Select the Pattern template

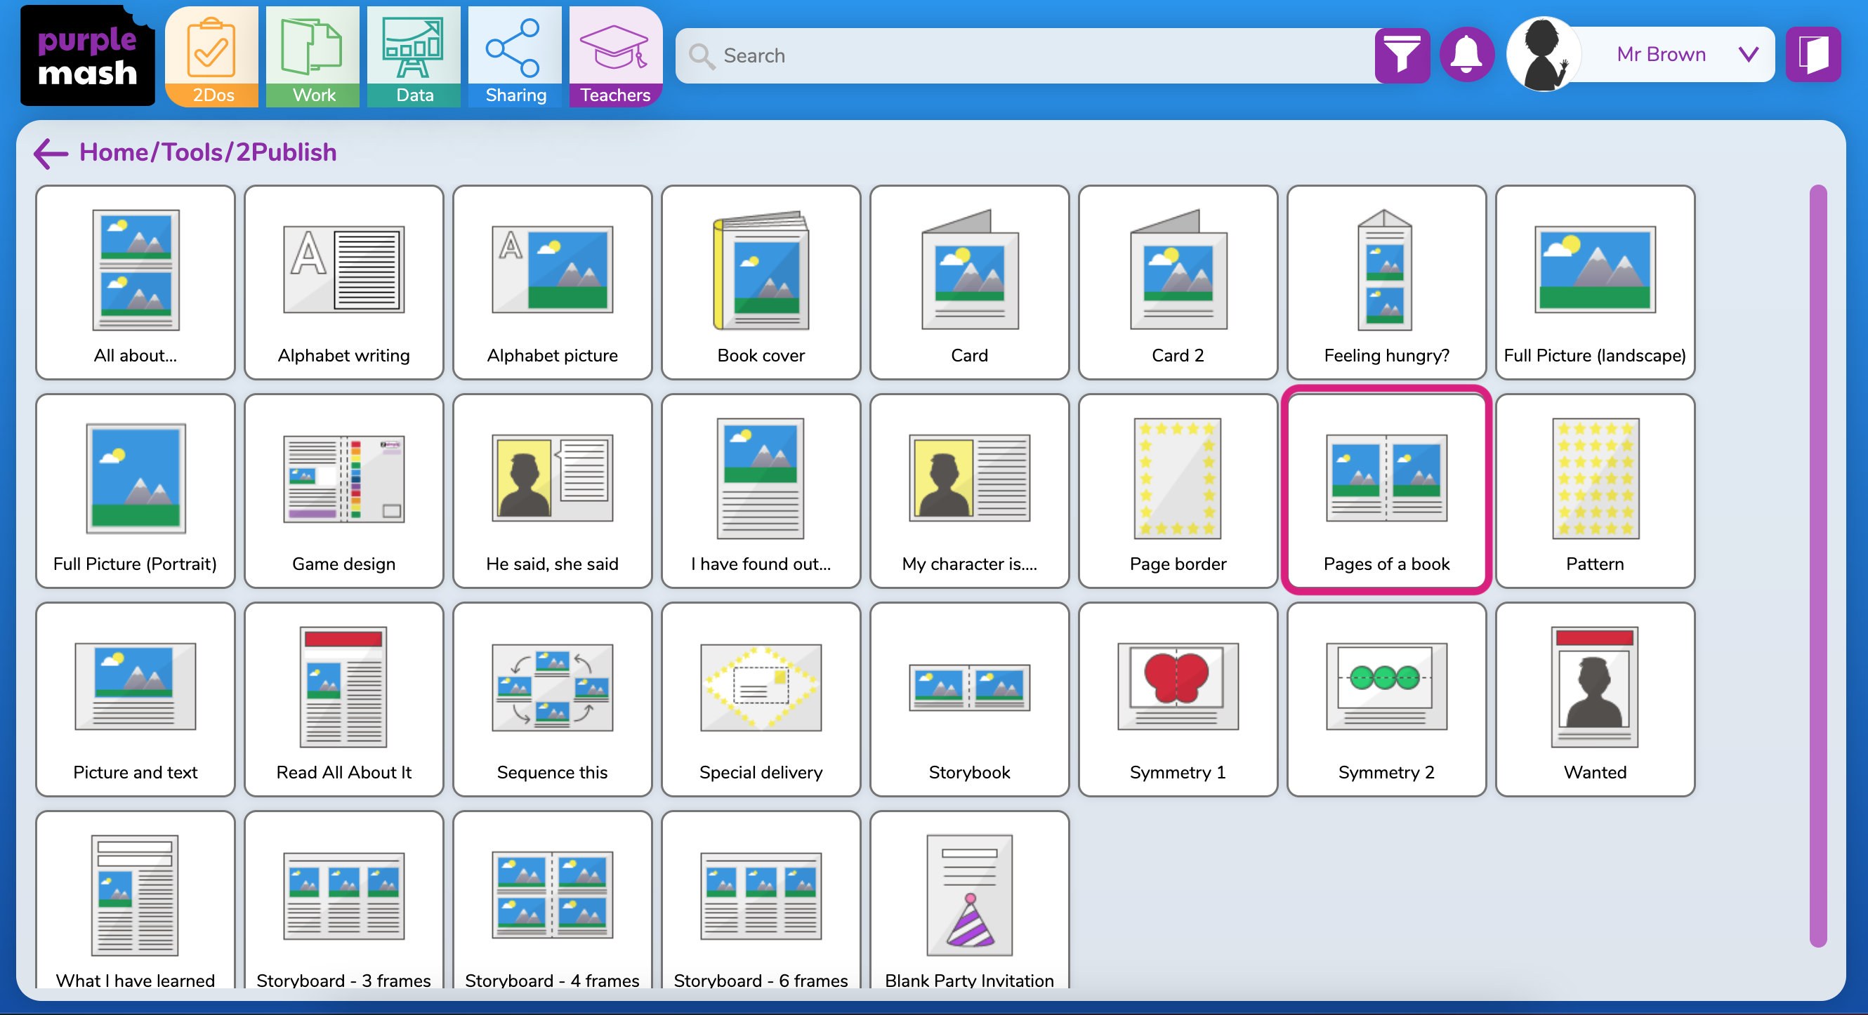(x=1595, y=491)
